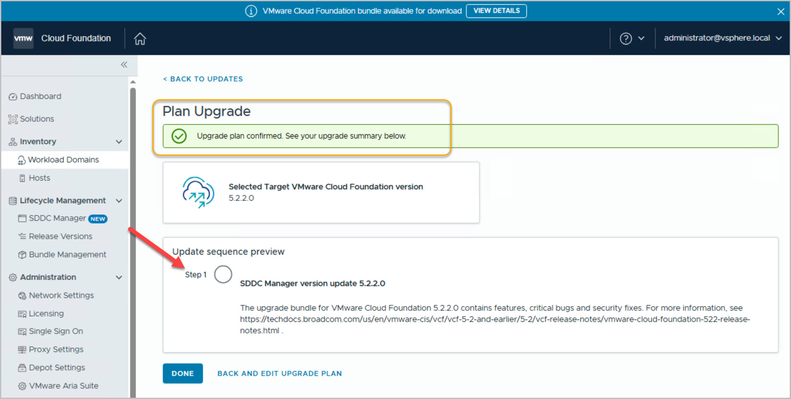Collapse the Inventory section
This screenshot has height=399, width=791.
pos(119,142)
